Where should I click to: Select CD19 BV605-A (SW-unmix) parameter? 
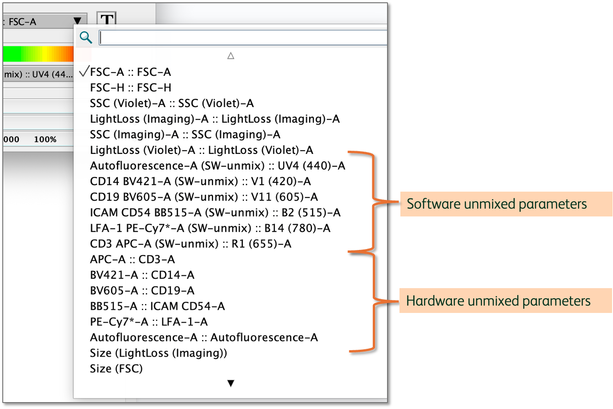click(204, 197)
